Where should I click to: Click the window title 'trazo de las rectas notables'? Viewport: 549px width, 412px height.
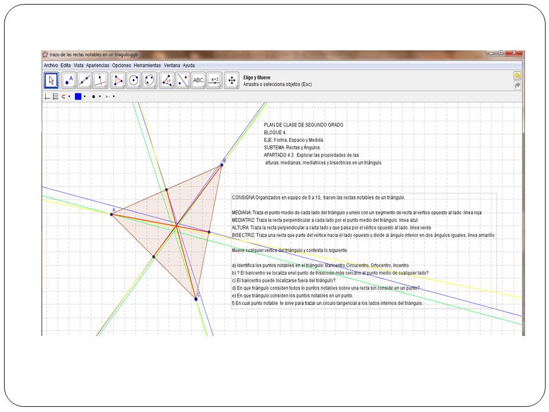93,55
